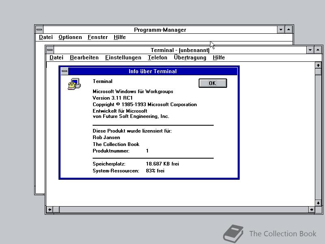Viewport: 325px width, 244px height.
Task: Click the 83% frei resources value
Action: (x=155, y=171)
